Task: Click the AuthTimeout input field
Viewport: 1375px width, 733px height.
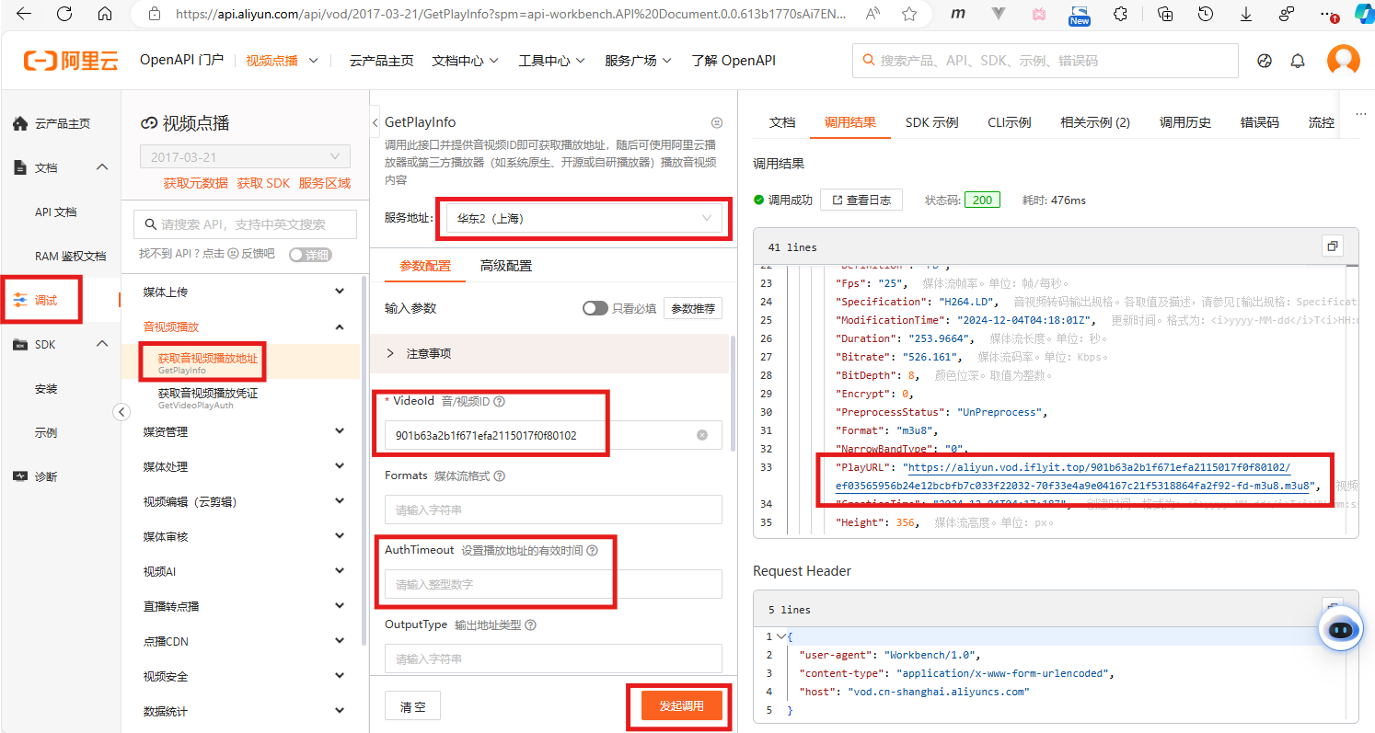Action: (x=553, y=584)
